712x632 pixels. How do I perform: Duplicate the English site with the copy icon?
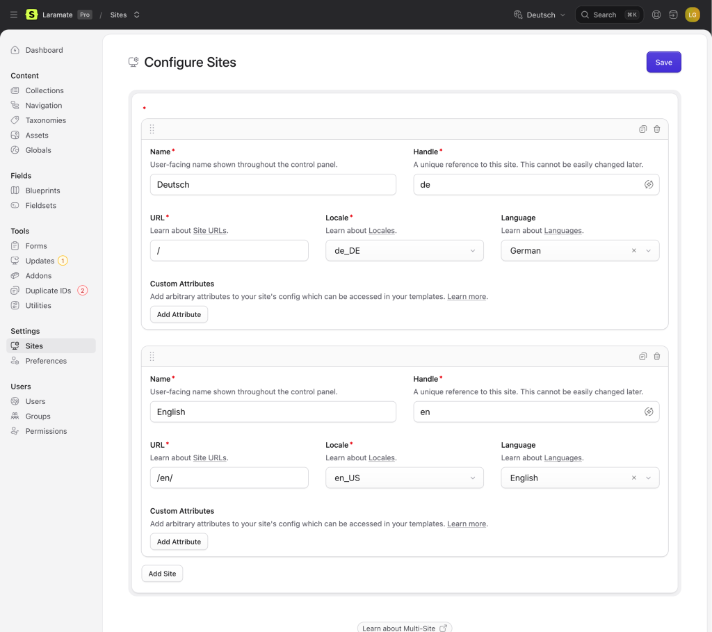coord(643,357)
